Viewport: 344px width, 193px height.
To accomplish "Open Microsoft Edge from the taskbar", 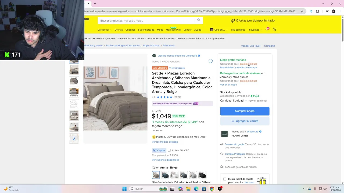I will click(x=196, y=189).
